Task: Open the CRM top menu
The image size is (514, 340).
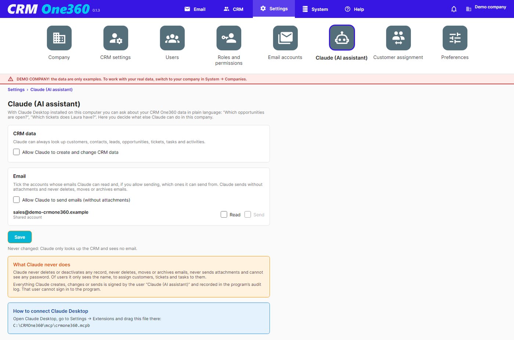Action: [234, 9]
